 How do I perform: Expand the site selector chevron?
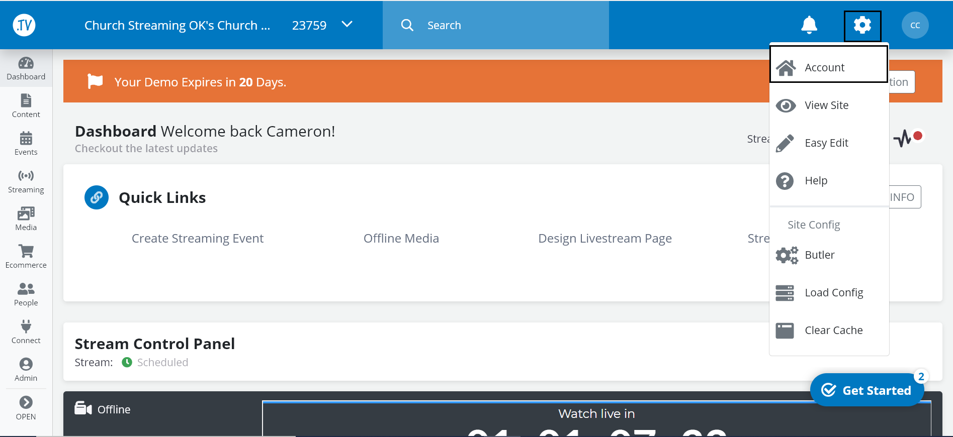pyautogui.click(x=347, y=24)
